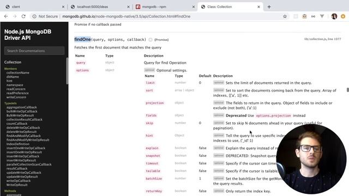Click the Collection heading in the sidebar

click(13, 62)
